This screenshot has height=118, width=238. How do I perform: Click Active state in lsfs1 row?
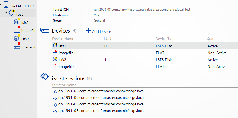pos(212,46)
